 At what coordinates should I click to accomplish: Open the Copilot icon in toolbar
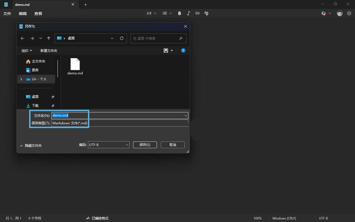(x=324, y=13)
